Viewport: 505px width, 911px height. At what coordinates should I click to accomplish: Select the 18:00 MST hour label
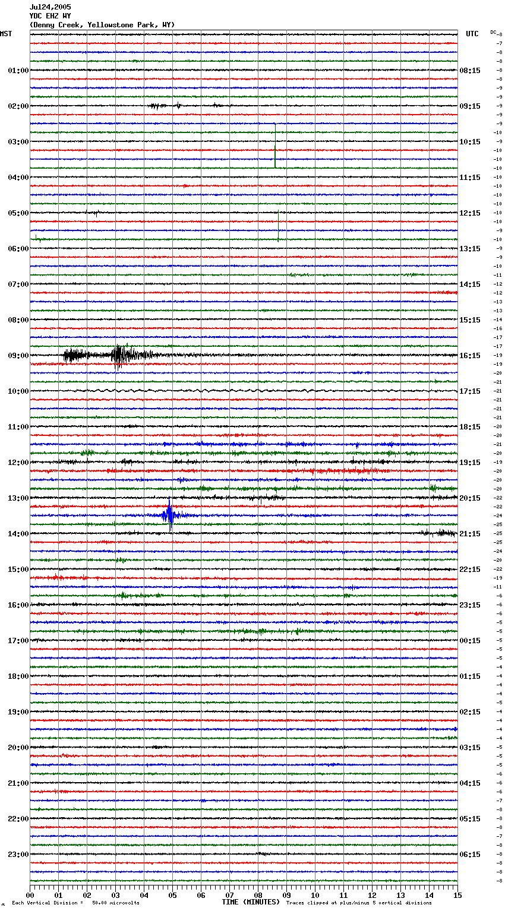point(18,676)
